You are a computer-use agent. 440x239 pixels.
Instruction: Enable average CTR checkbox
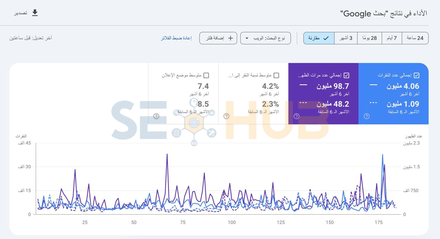(276, 75)
